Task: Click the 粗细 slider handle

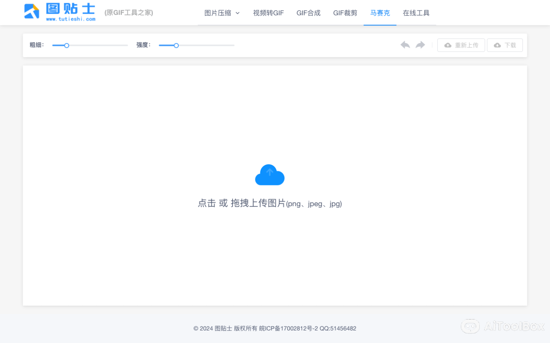Action: (66, 45)
